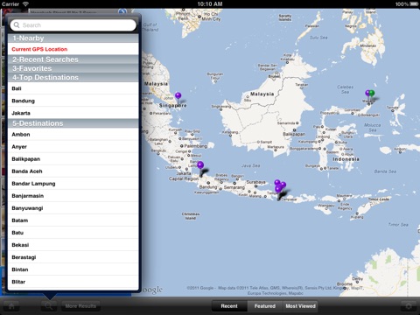
Task: Tap the 3-Favorites header
Action: pyautogui.click(x=73, y=68)
